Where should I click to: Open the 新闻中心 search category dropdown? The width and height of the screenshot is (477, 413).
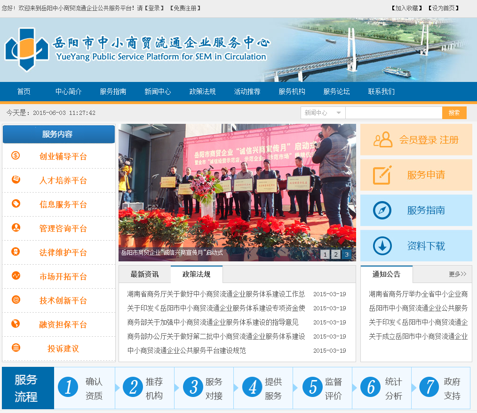(x=323, y=113)
